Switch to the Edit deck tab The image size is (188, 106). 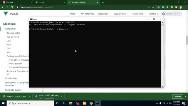coord(18,2)
